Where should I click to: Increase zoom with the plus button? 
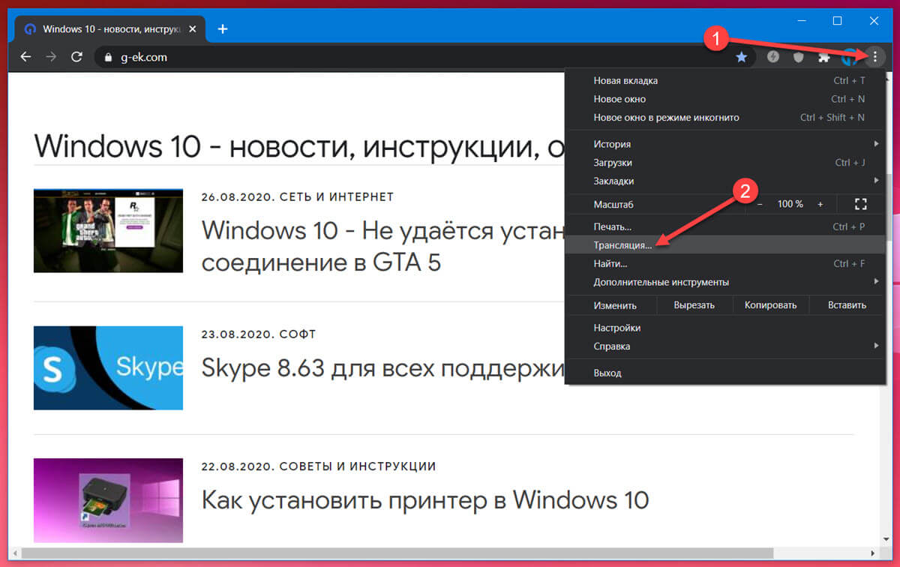(x=820, y=204)
